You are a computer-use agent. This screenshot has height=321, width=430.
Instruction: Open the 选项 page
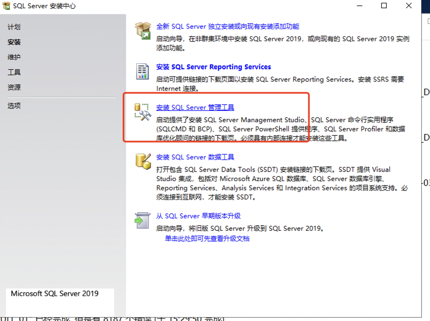14,106
